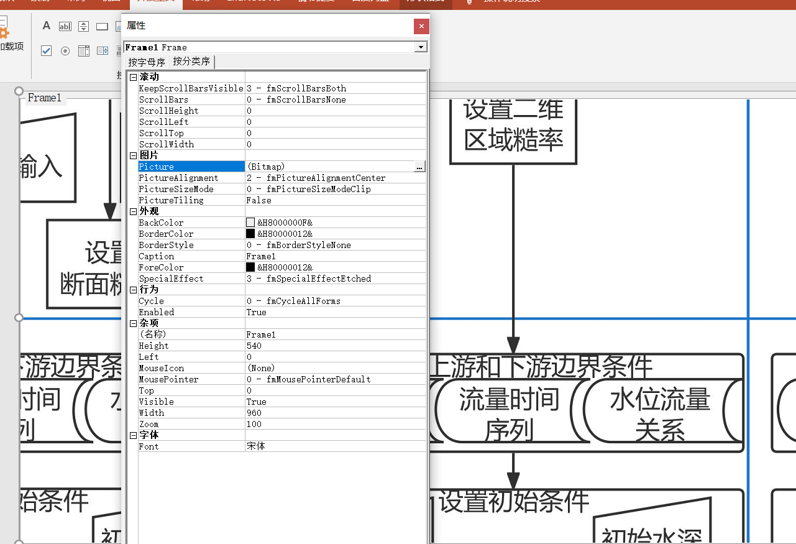796x544 pixels.
Task: Switch to the 按分类序 tab
Action: click(191, 62)
